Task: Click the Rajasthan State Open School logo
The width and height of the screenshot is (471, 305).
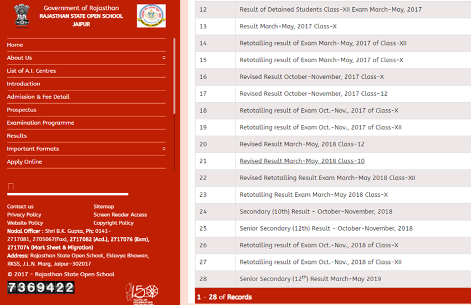Action: 151,16
